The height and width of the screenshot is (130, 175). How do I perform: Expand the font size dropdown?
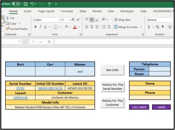coord(69,20)
